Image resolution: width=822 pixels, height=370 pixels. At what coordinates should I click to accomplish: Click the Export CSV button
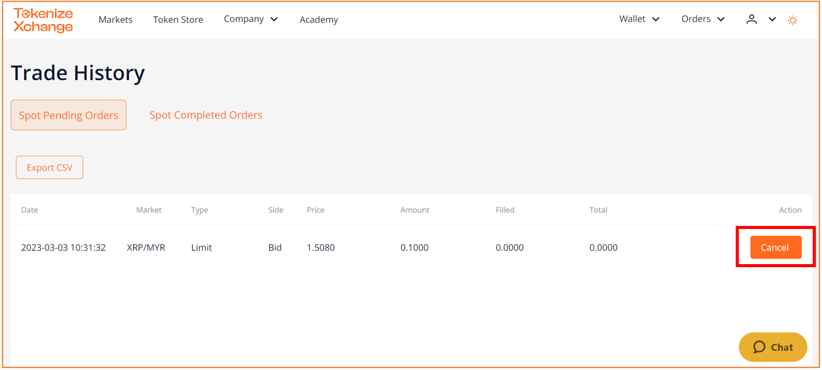click(49, 167)
